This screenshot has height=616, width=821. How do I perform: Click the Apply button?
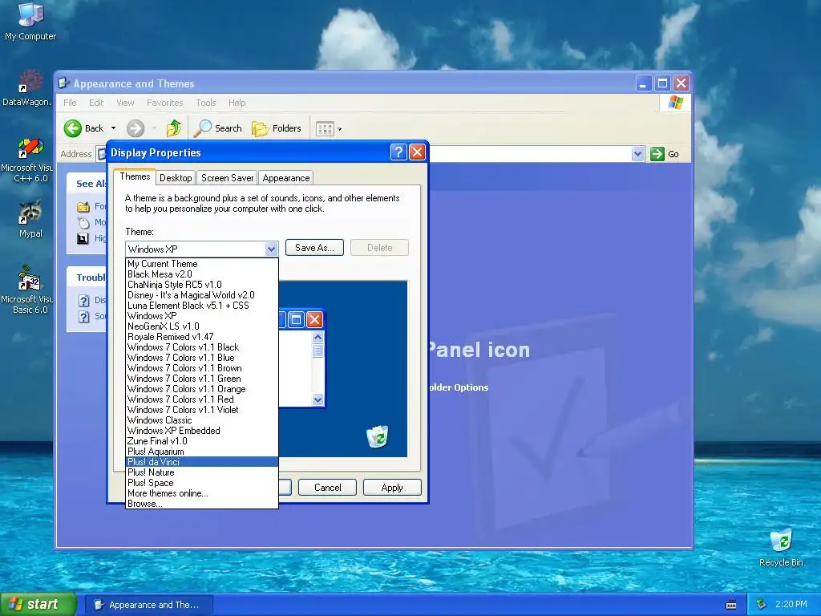coord(392,488)
